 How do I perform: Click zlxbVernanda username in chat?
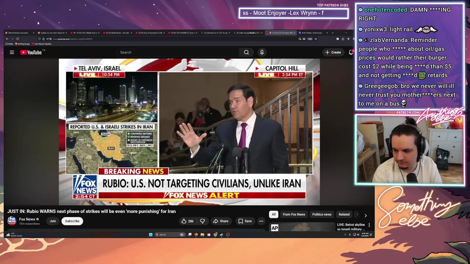pos(389,40)
